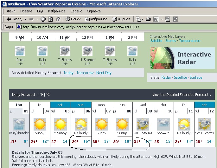Screen dimensions: 217x168
Task: Open the Storms map layer link
Action: 171,41
